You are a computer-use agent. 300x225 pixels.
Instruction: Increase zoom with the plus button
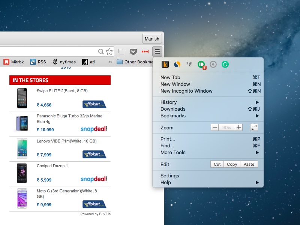click(238, 127)
